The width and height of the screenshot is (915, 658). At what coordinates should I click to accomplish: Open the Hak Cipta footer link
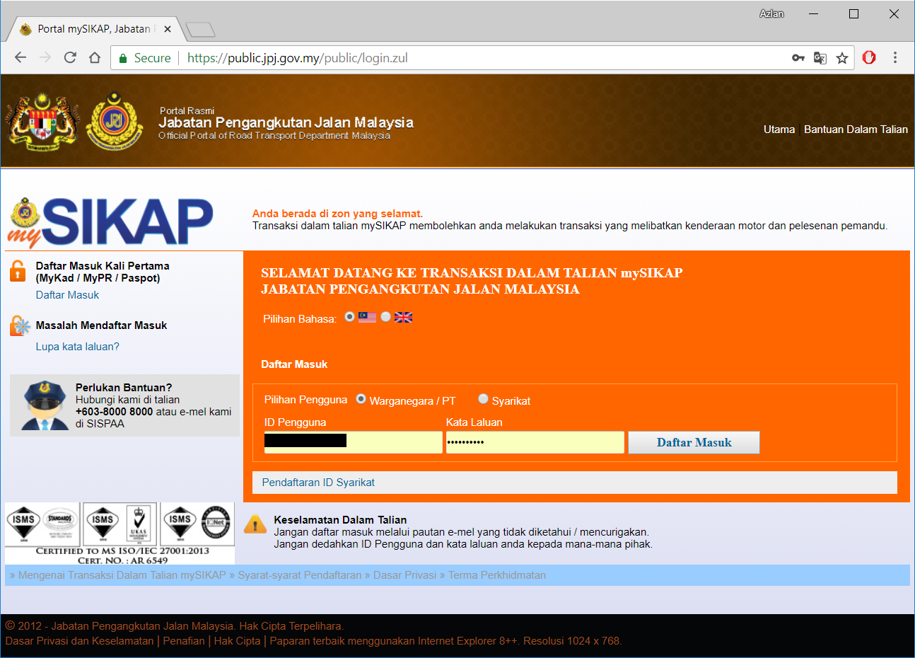tap(237, 641)
